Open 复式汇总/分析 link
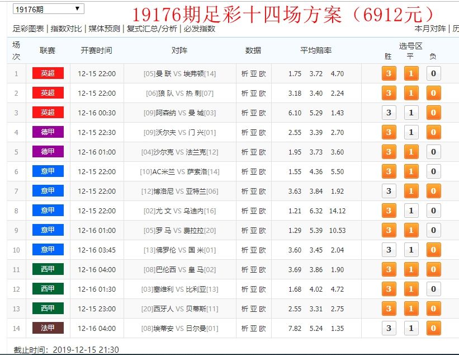 (x=152, y=29)
